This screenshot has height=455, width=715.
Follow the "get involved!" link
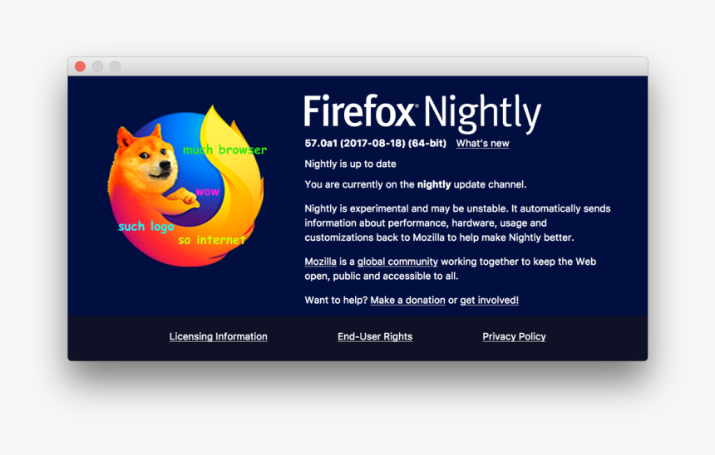(x=490, y=301)
